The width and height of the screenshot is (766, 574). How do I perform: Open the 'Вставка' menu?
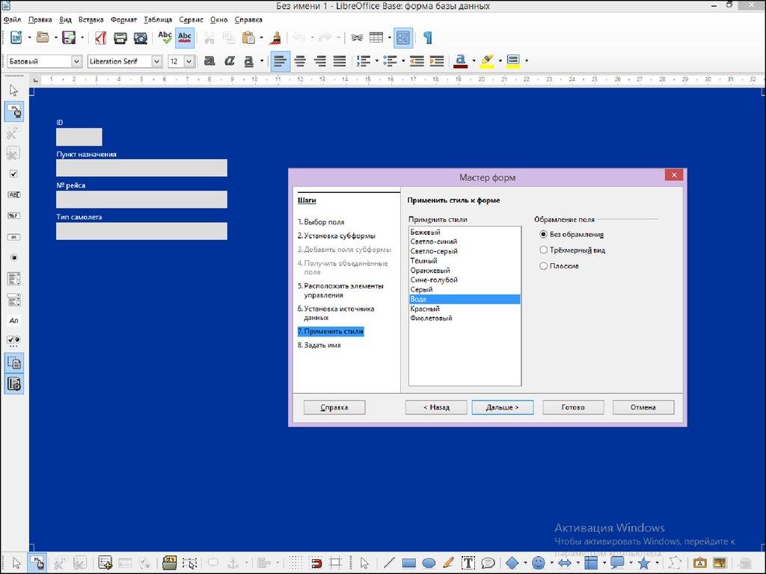[91, 19]
